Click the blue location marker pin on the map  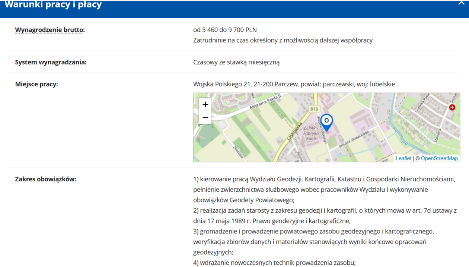pos(326,121)
